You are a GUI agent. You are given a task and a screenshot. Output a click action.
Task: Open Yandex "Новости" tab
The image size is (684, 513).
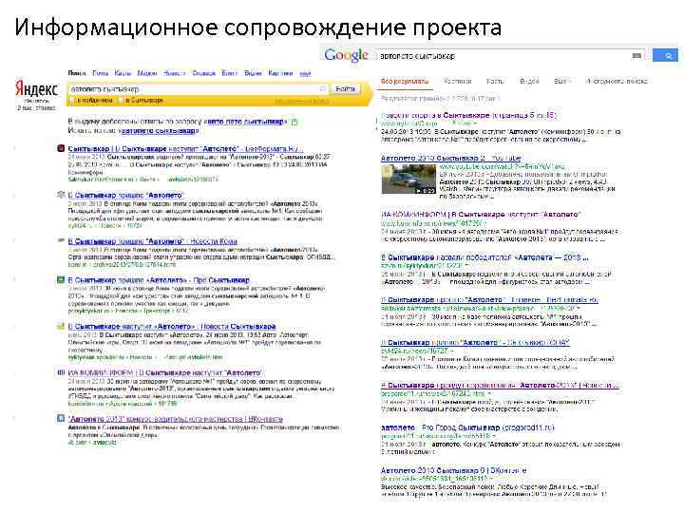175,73
